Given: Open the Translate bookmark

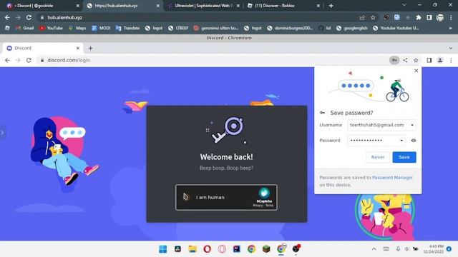Looking at the screenshot, I should click(x=127, y=28).
